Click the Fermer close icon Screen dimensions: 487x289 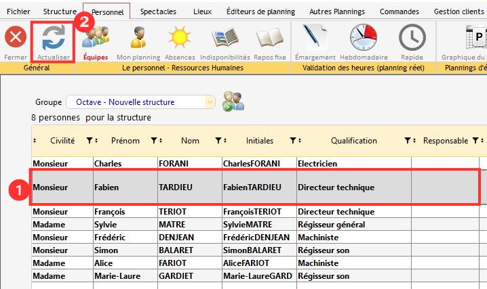15,38
